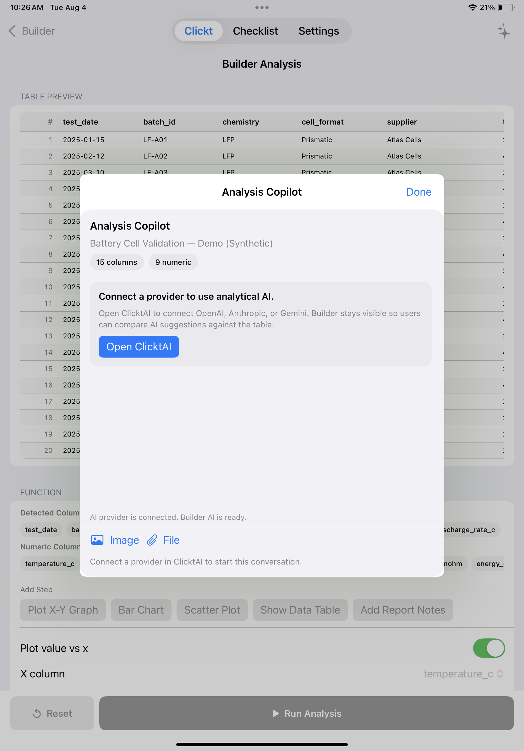Screen dimensions: 524x751
Task: Select the temperature_c chip under Numeric Columns
Action: coord(50,564)
